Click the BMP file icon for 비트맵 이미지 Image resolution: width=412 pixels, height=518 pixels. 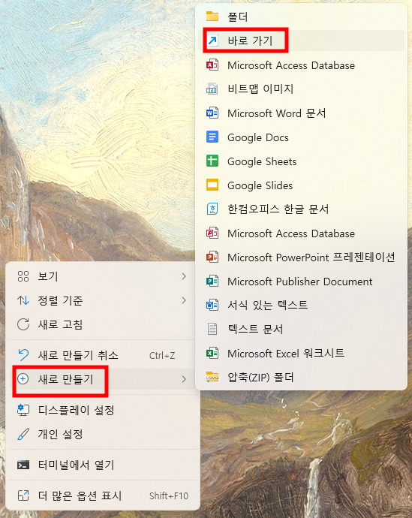[x=212, y=89]
